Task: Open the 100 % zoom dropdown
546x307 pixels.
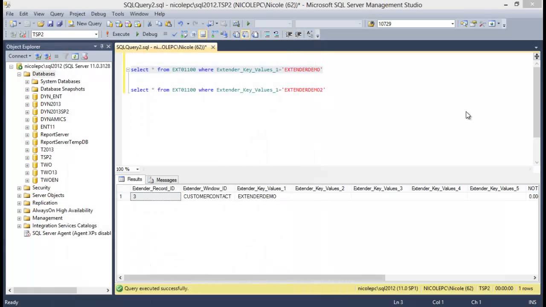Action: (137, 169)
